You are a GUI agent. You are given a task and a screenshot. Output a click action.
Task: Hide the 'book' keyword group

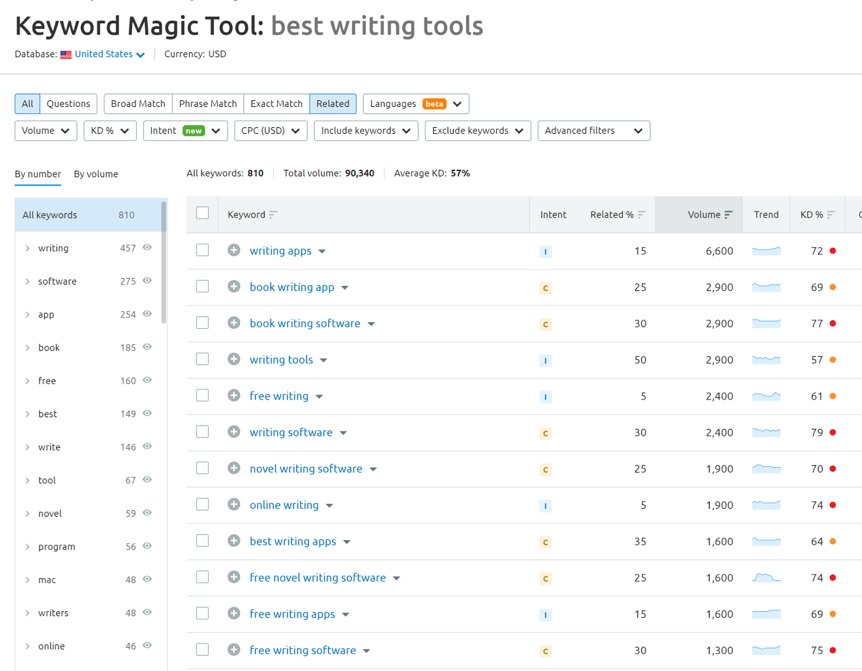pos(147,347)
